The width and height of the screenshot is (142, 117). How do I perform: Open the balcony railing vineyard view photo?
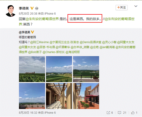86,69
